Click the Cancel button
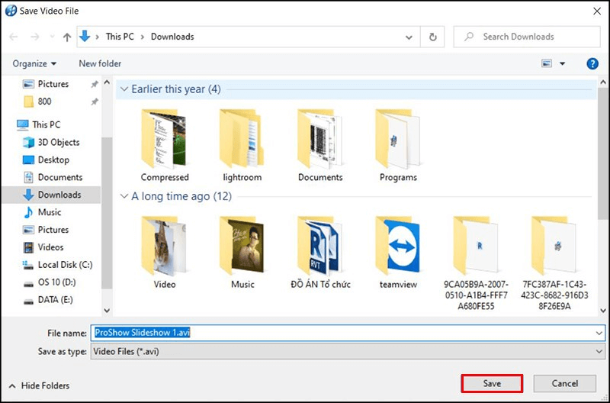This screenshot has width=610, height=403. pos(564,383)
